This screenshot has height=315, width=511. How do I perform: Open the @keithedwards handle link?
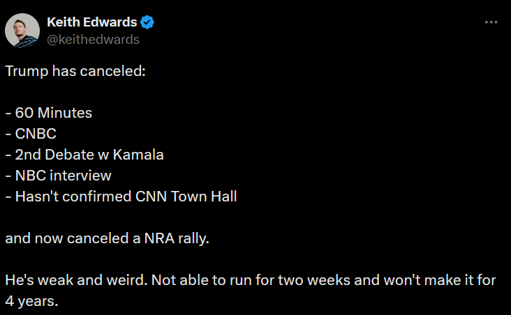[93, 39]
